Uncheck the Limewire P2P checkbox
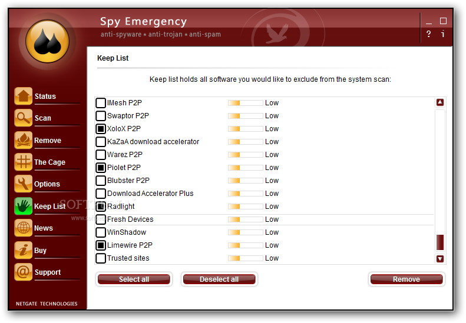 tap(101, 245)
